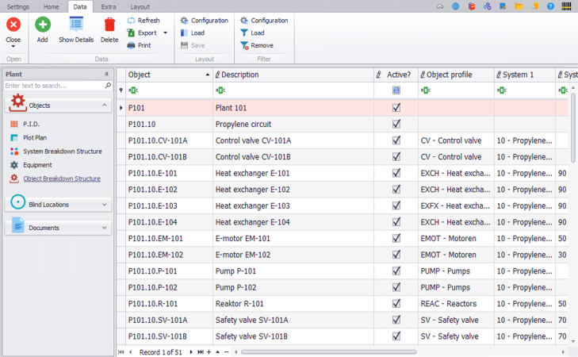Toggle Active checkbox for Heat exchanger E-103
This screenshot has height=357, width=578.
click(396, 205)
